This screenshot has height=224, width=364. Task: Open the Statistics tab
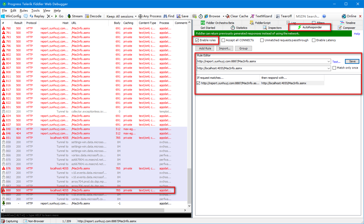pos(239,28)
